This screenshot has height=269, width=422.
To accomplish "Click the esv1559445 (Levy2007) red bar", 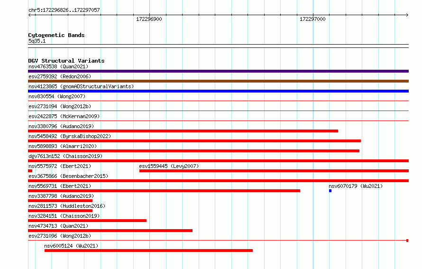I will click(274, 171).
